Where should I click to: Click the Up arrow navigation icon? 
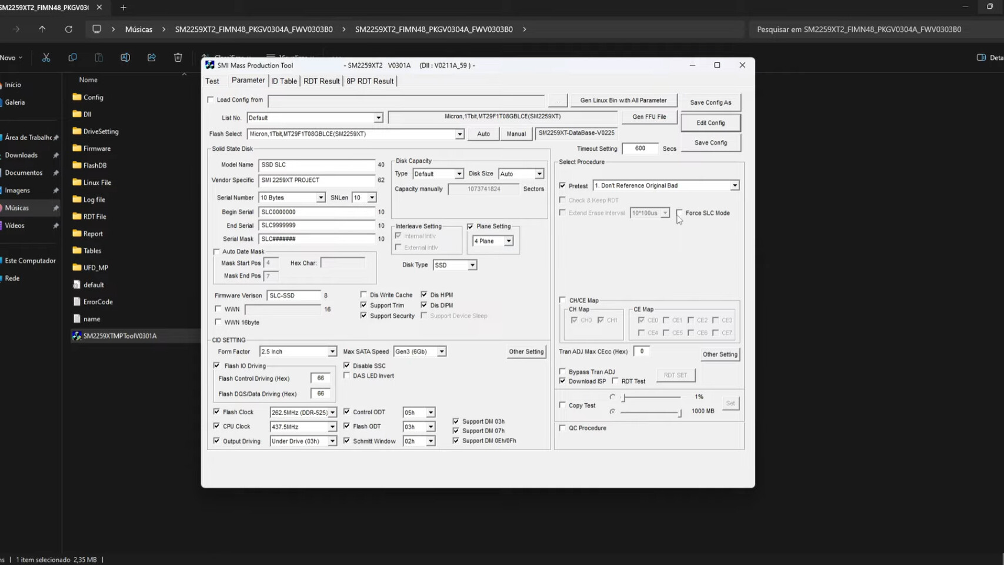click(42, 29)
